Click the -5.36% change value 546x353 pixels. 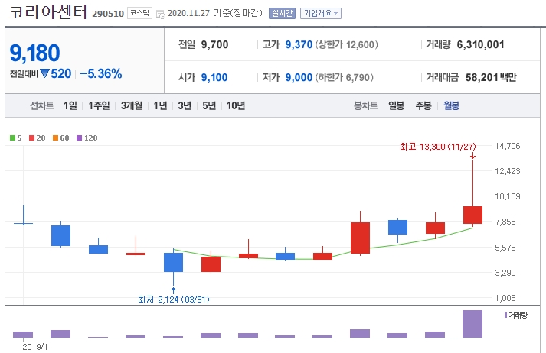coord(100,73)
